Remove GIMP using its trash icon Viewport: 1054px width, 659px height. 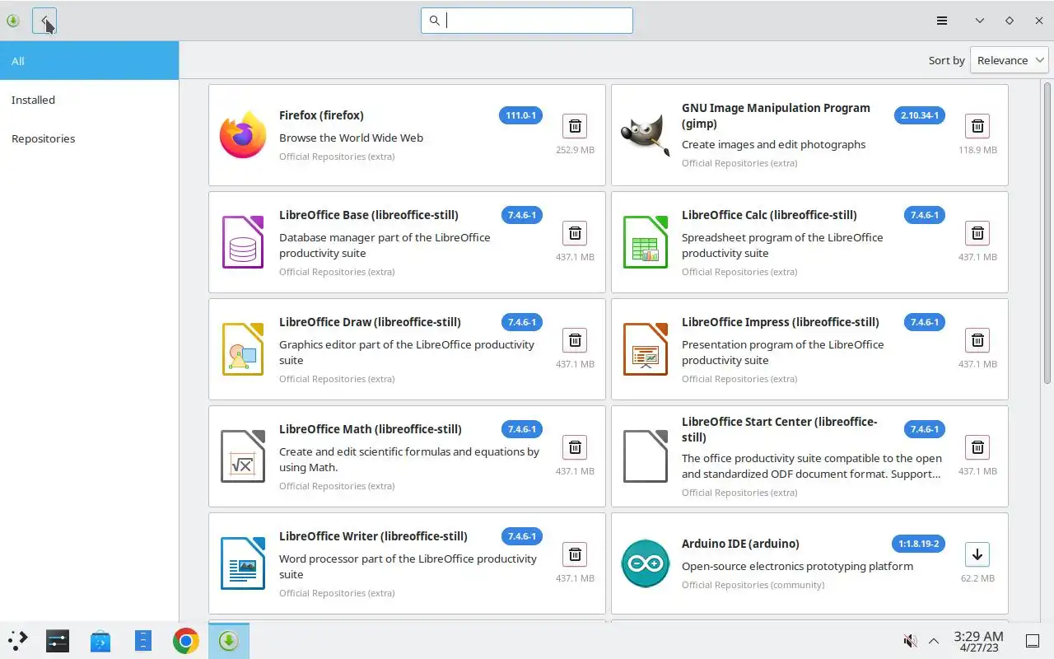(x=977, y=126)
